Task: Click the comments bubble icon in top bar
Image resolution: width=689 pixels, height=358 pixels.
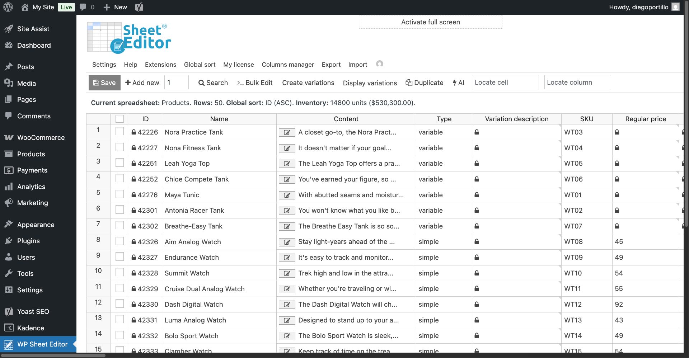Action: (x=83, y=7)
